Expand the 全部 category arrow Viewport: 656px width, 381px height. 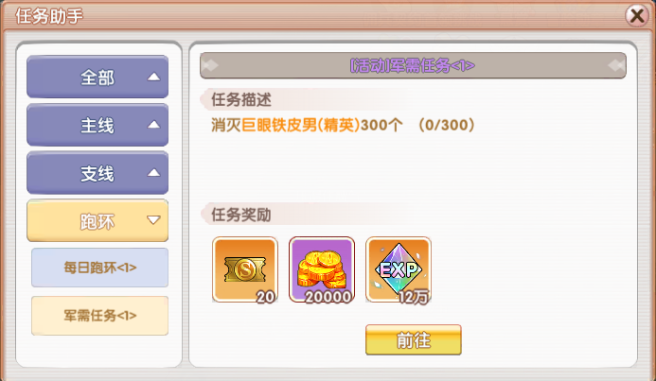click(153, 77)
